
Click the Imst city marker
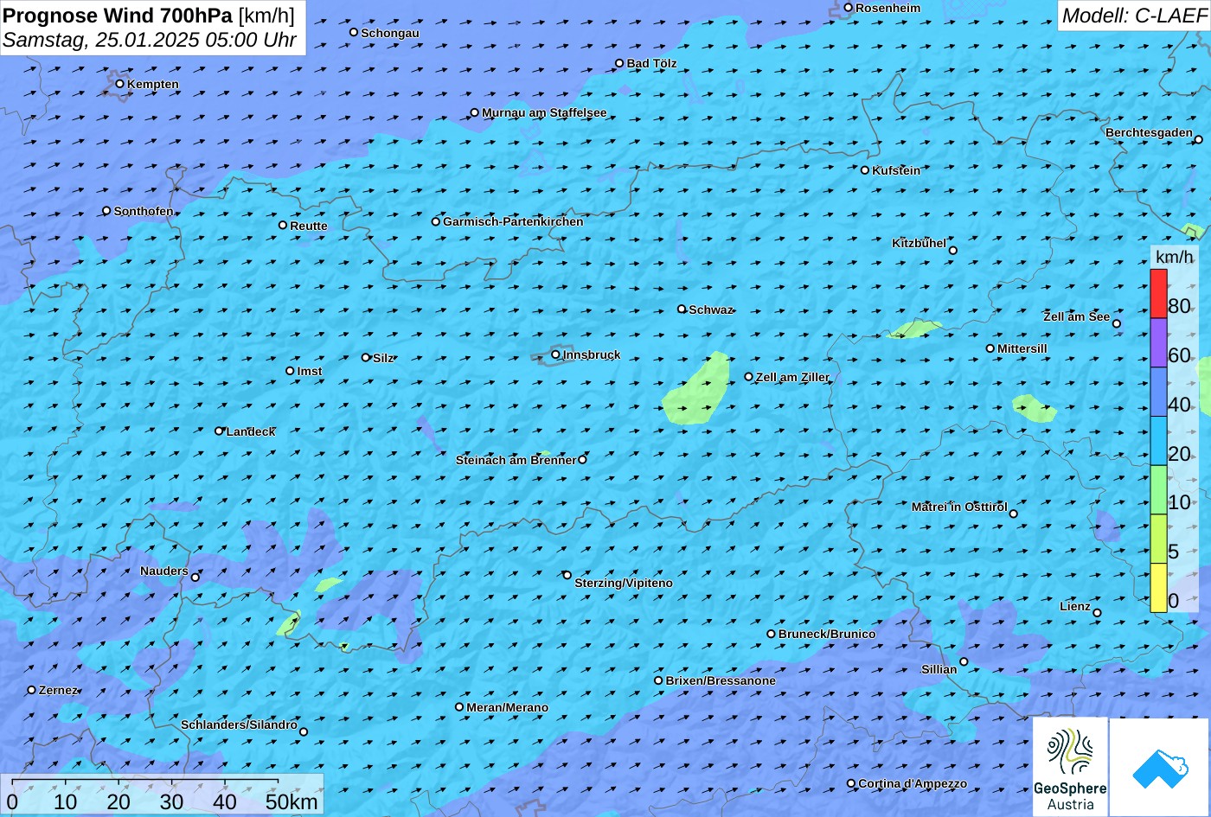click(290, 371)
